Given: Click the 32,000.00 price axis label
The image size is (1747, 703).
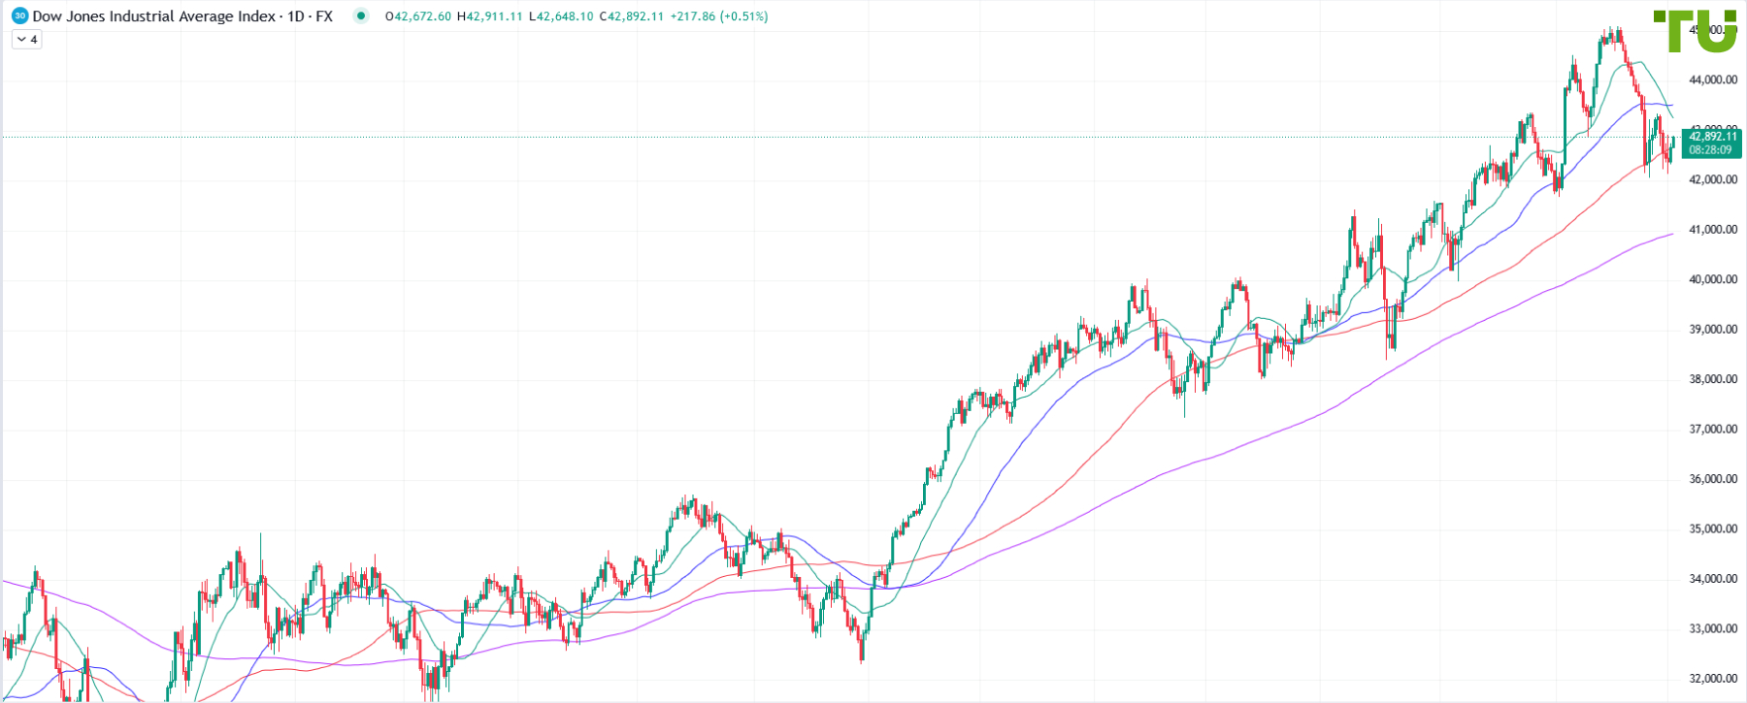Looking at the screenshot, I should point(1713,679).
